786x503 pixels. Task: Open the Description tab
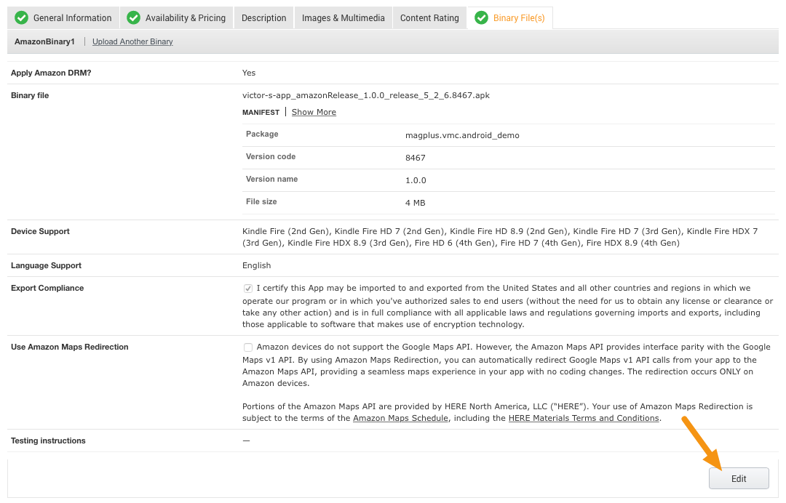click(x=263, y=18)
